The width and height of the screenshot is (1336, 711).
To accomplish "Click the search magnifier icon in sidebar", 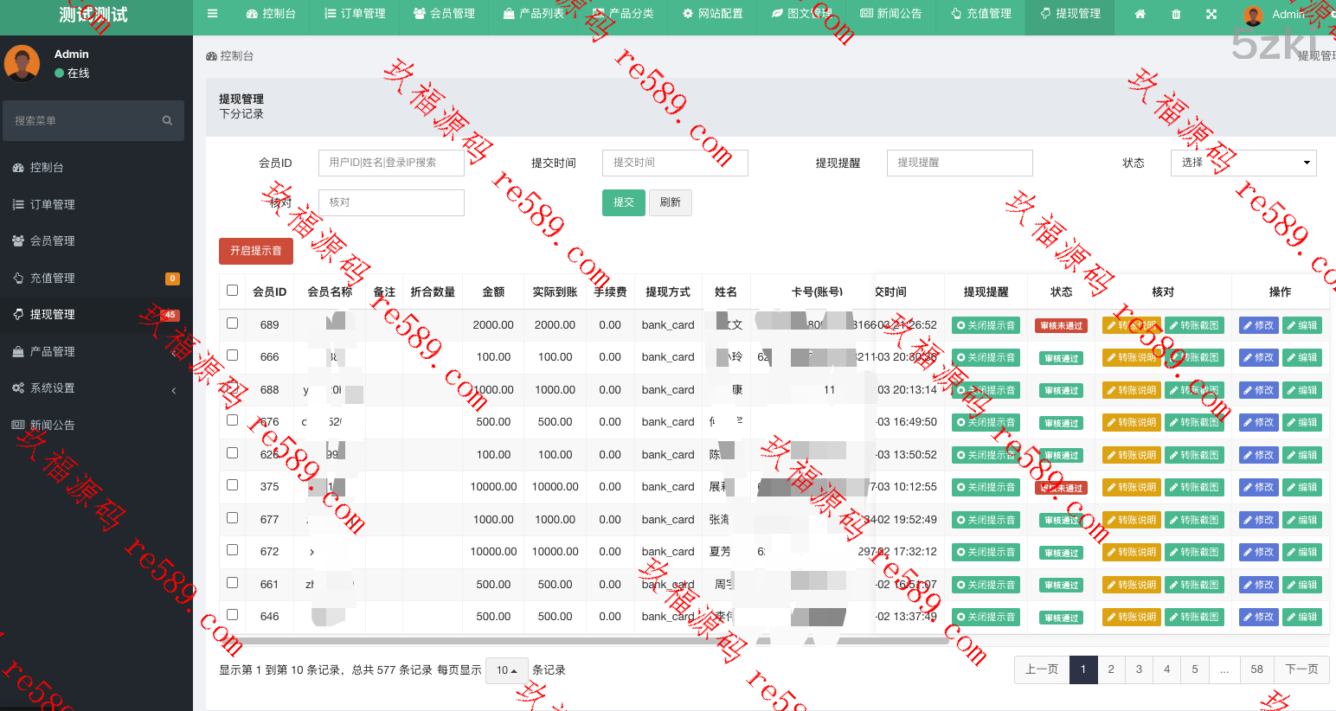I will coord(167,121).
